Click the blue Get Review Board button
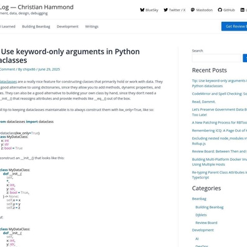Screen dimensions: 247x247 pyautogui.click(x=234, y=26)
